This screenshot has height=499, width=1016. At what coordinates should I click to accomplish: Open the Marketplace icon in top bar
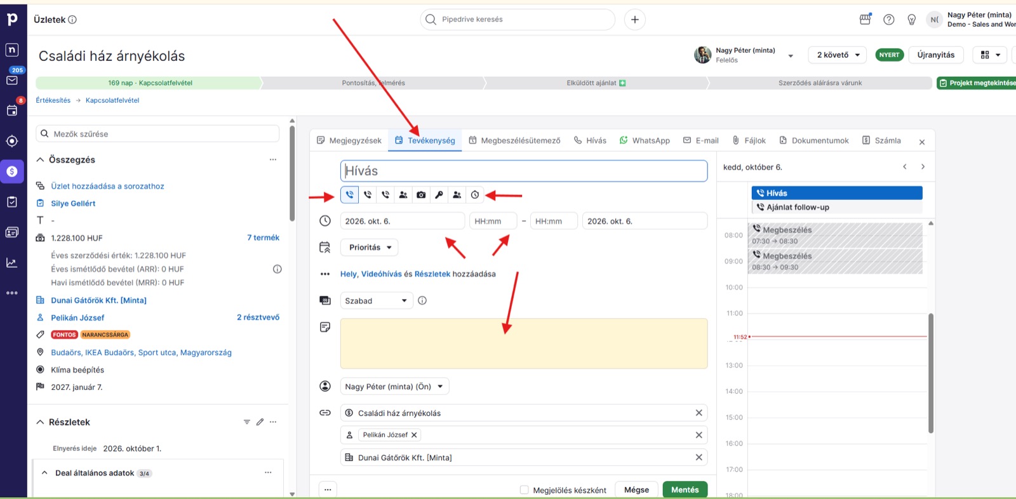click(x=866, y=20)
